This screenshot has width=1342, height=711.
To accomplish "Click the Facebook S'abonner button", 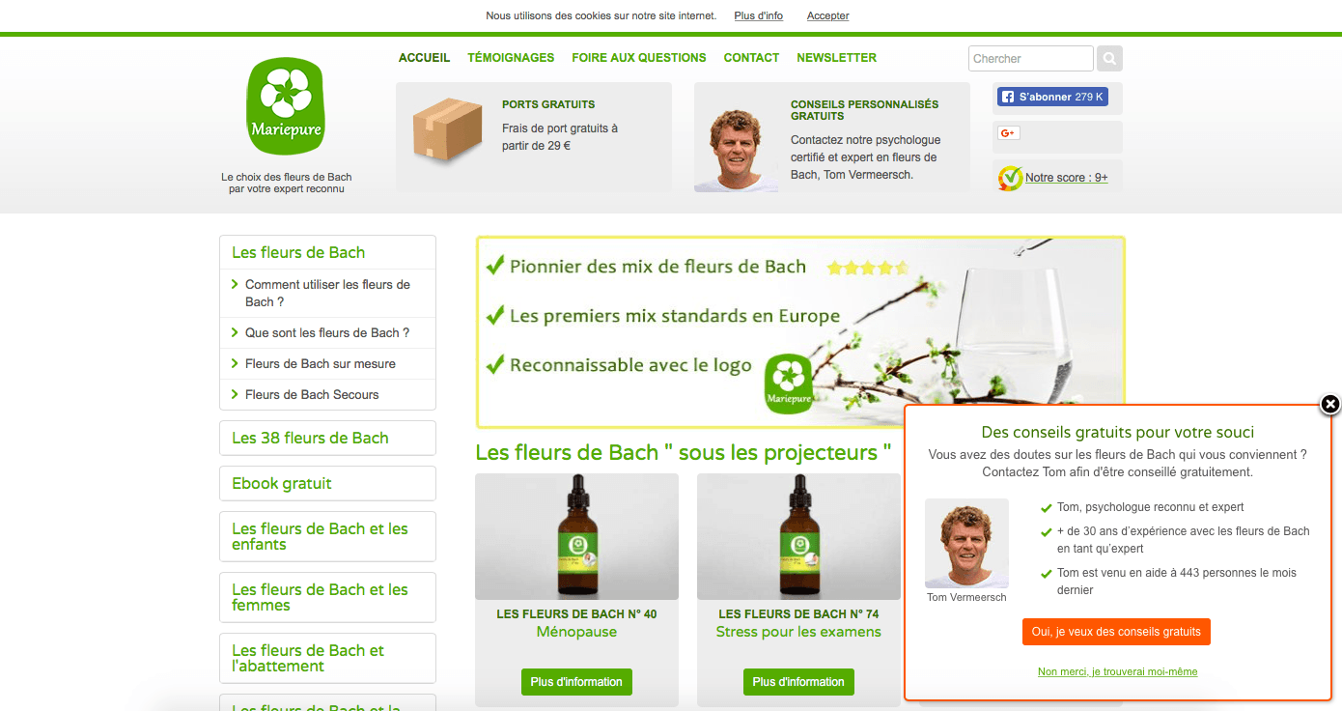I will 1052,97.
